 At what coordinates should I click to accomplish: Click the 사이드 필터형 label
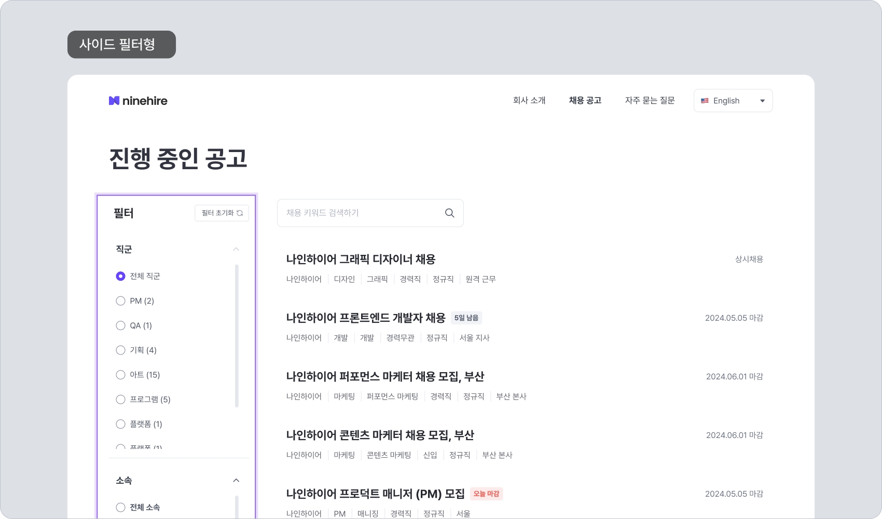tap(121, 45)
